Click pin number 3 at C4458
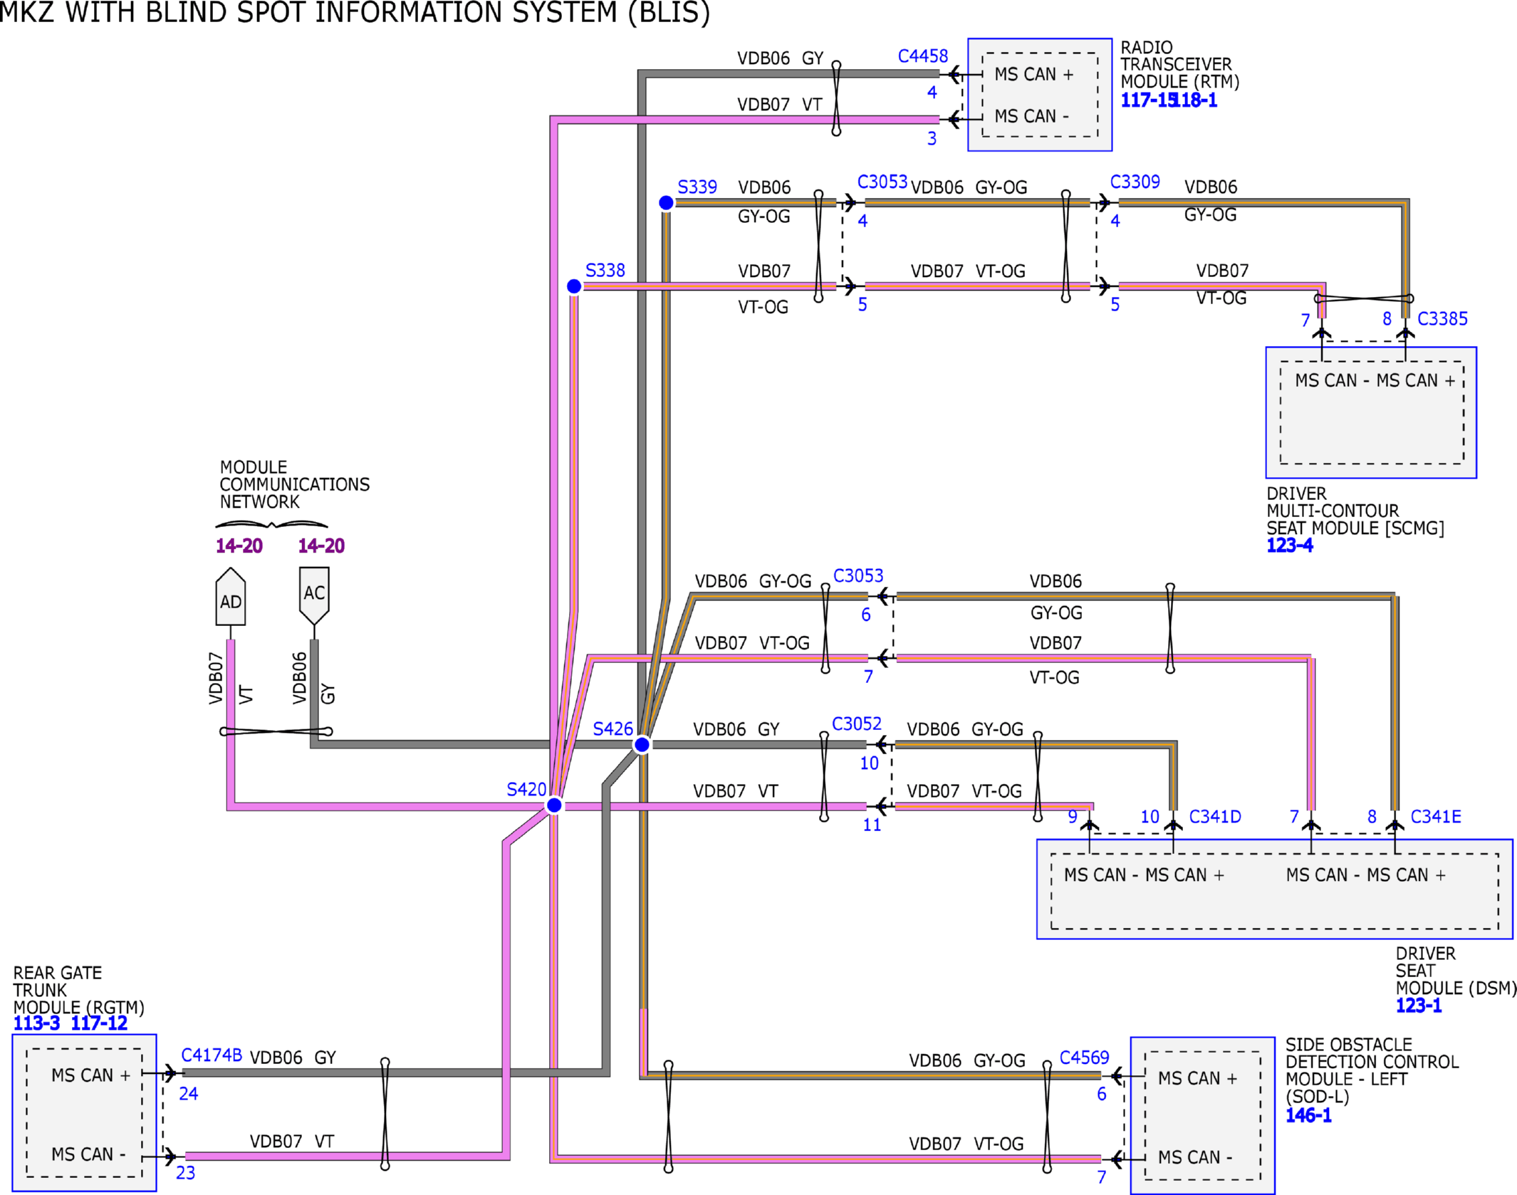1517x1195 pixels. [x=932, y=139]
